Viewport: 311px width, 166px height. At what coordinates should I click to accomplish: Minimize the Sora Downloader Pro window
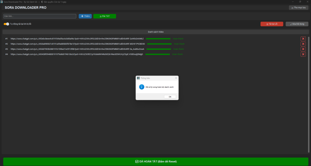coord(293,2)
